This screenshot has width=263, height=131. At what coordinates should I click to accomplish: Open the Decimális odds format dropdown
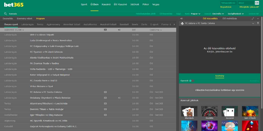click(218, 14)
